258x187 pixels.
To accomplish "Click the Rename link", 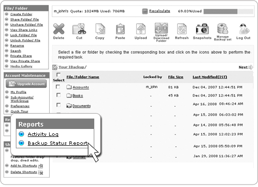I will (17, 46).
